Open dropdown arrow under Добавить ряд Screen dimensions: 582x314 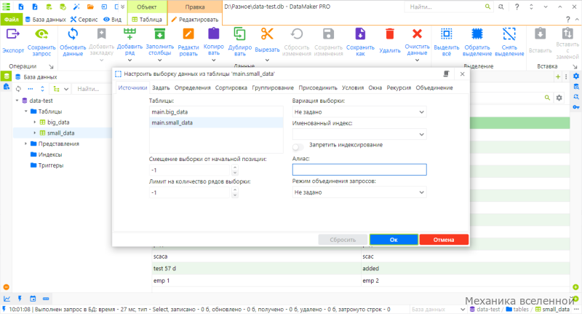[x=129, y=60]
